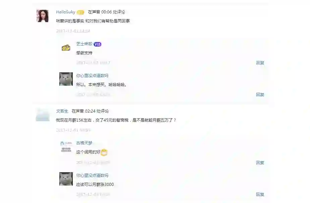Reply to the 这个词用的好 comment
310x203 pixels.
coord(260,163)
